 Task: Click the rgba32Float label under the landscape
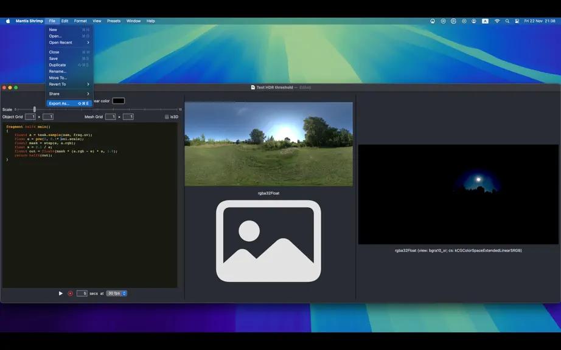point(269,193)
